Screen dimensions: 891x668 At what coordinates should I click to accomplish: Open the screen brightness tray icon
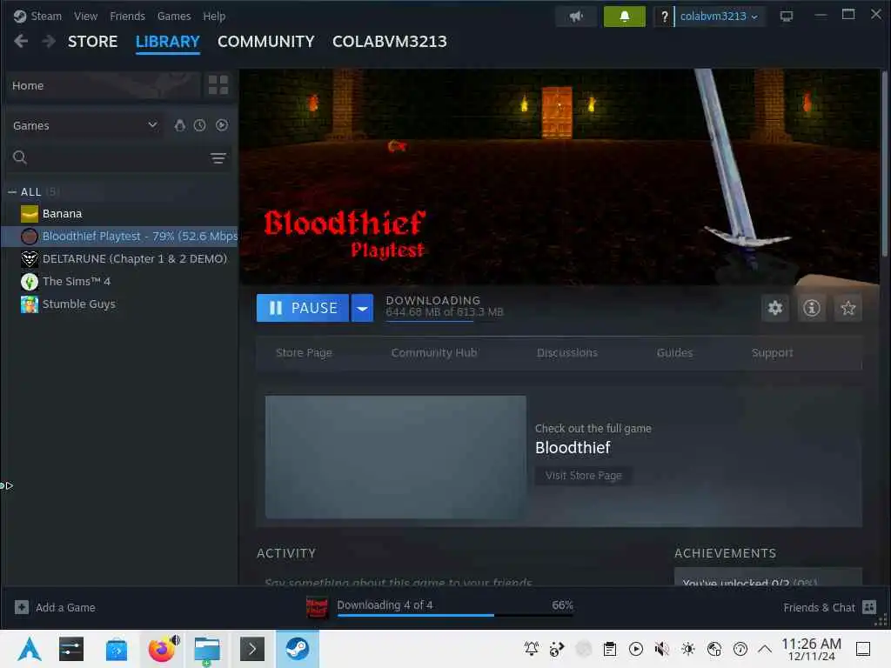pyautogui.click(x=687, y=649)
